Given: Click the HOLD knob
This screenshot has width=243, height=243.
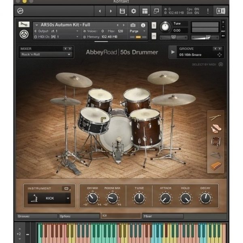Looking at the screenshot, I should 185,198.
